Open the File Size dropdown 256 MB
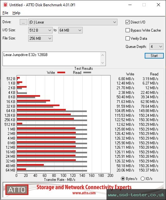Viewport: 166px width, 200px height. pos(40,38)
